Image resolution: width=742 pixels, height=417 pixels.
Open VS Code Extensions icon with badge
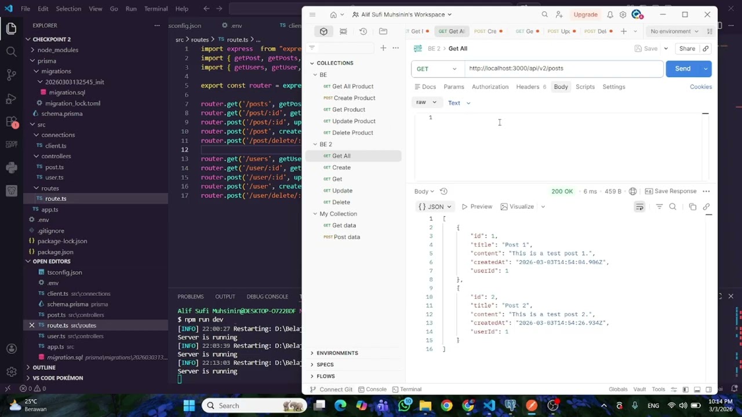tap(11, 122)
